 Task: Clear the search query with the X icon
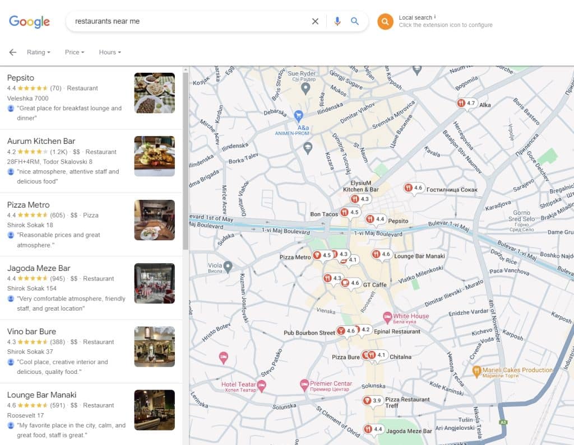(x=315, y=21)
